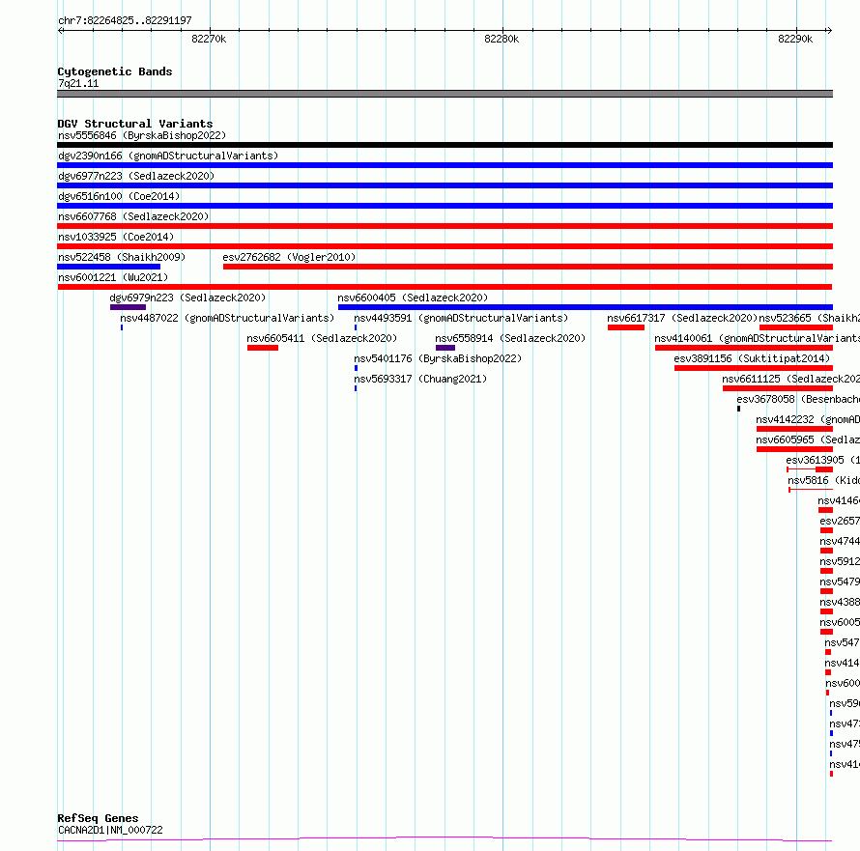Open nsv6605965 variant label
This screenshot has width=860, height=851.
point(808,440)
